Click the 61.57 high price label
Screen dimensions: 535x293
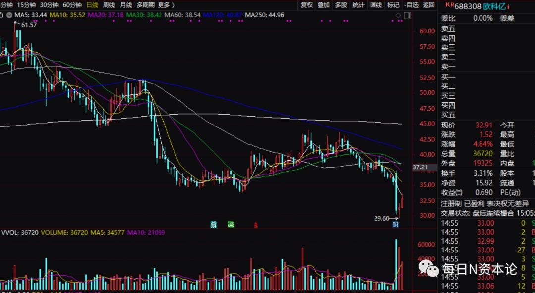pyautogui.click(x=29, y=25)
